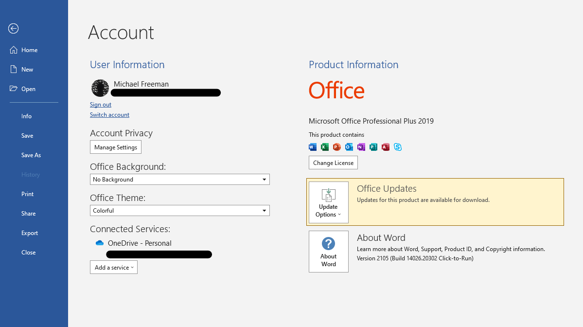583x327 pixels.
Task: Click the Change License button
Action: (x=333, y=163)
